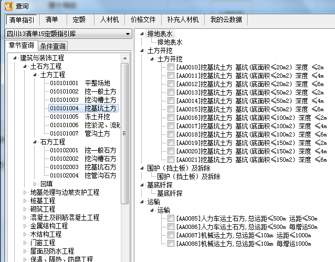This screenshot has height=262, width=335.
Task: Click the left tree scrollbar thumb
Action: click(125, 133)
